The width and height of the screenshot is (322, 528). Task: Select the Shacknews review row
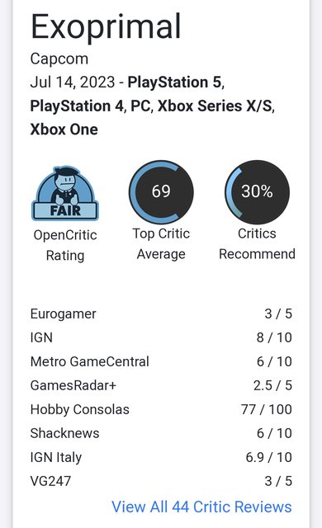click(161, 433)
